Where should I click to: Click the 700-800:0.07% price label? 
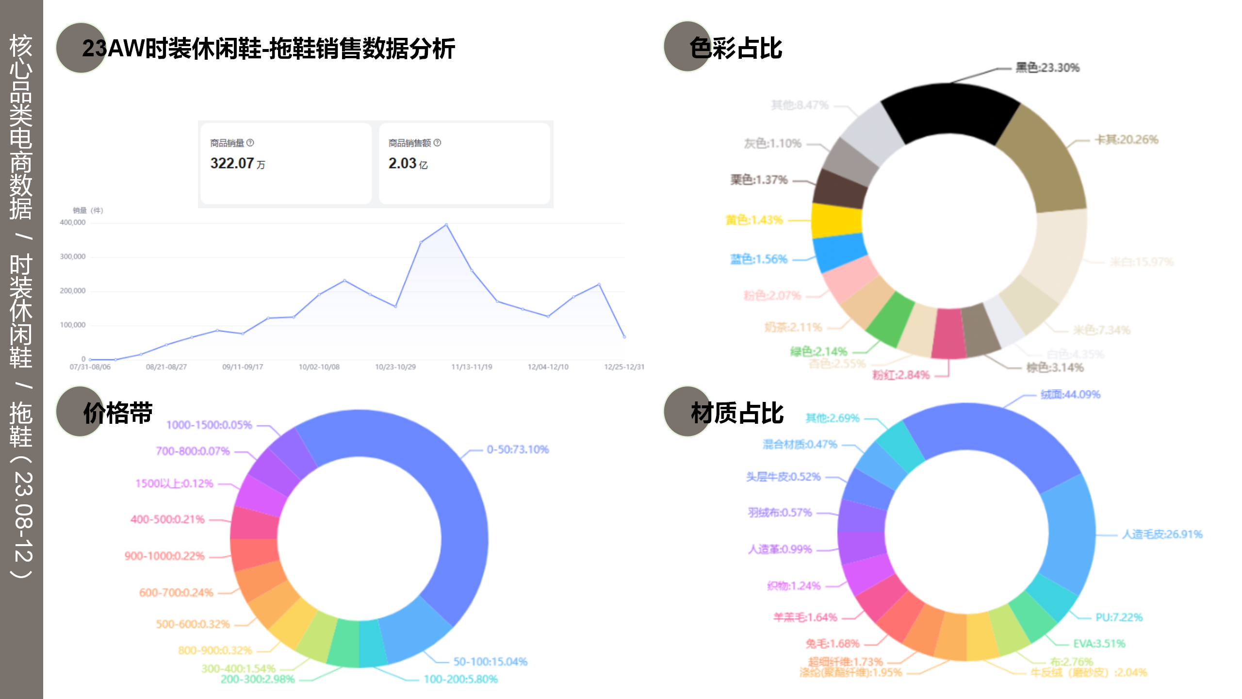(193, 451)
